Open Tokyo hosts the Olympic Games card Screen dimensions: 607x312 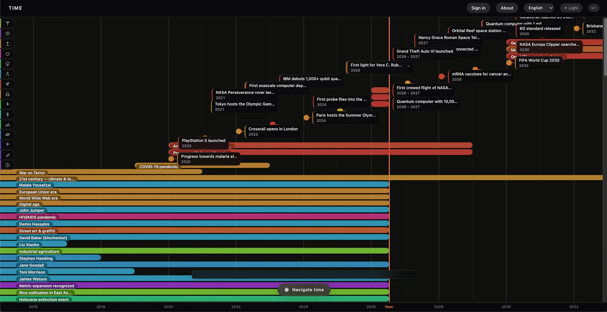tap(245, 106)
